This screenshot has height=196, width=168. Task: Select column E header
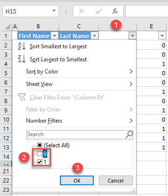[x=151, y=26]
